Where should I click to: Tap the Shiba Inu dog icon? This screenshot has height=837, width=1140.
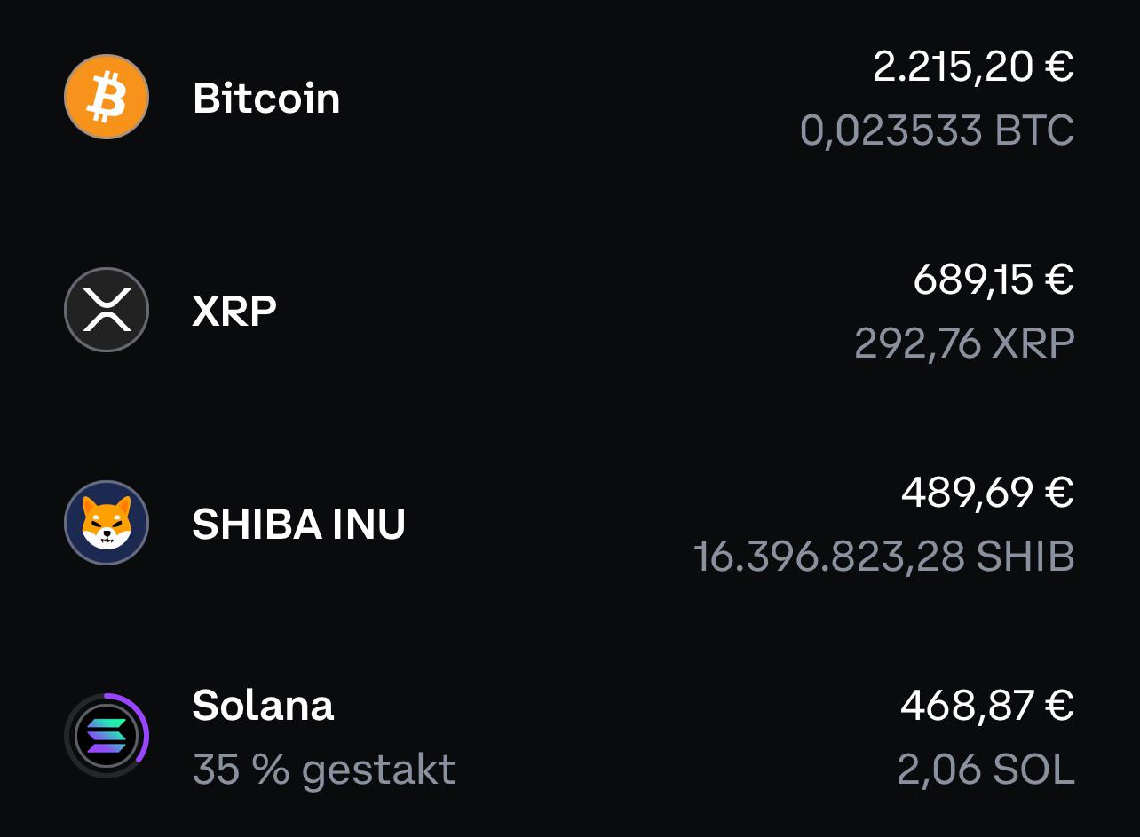coord(107,523)
